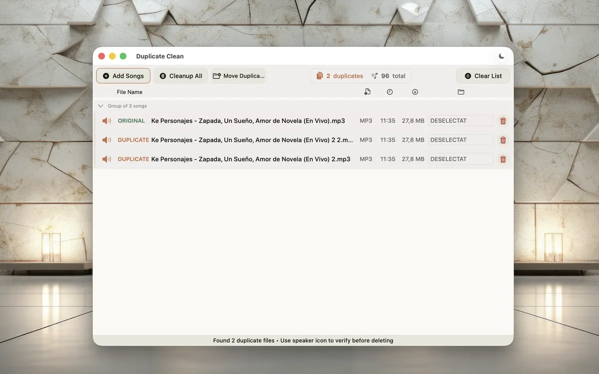Click the file type column header icon

pyautogui.click(x=367, y=92)
